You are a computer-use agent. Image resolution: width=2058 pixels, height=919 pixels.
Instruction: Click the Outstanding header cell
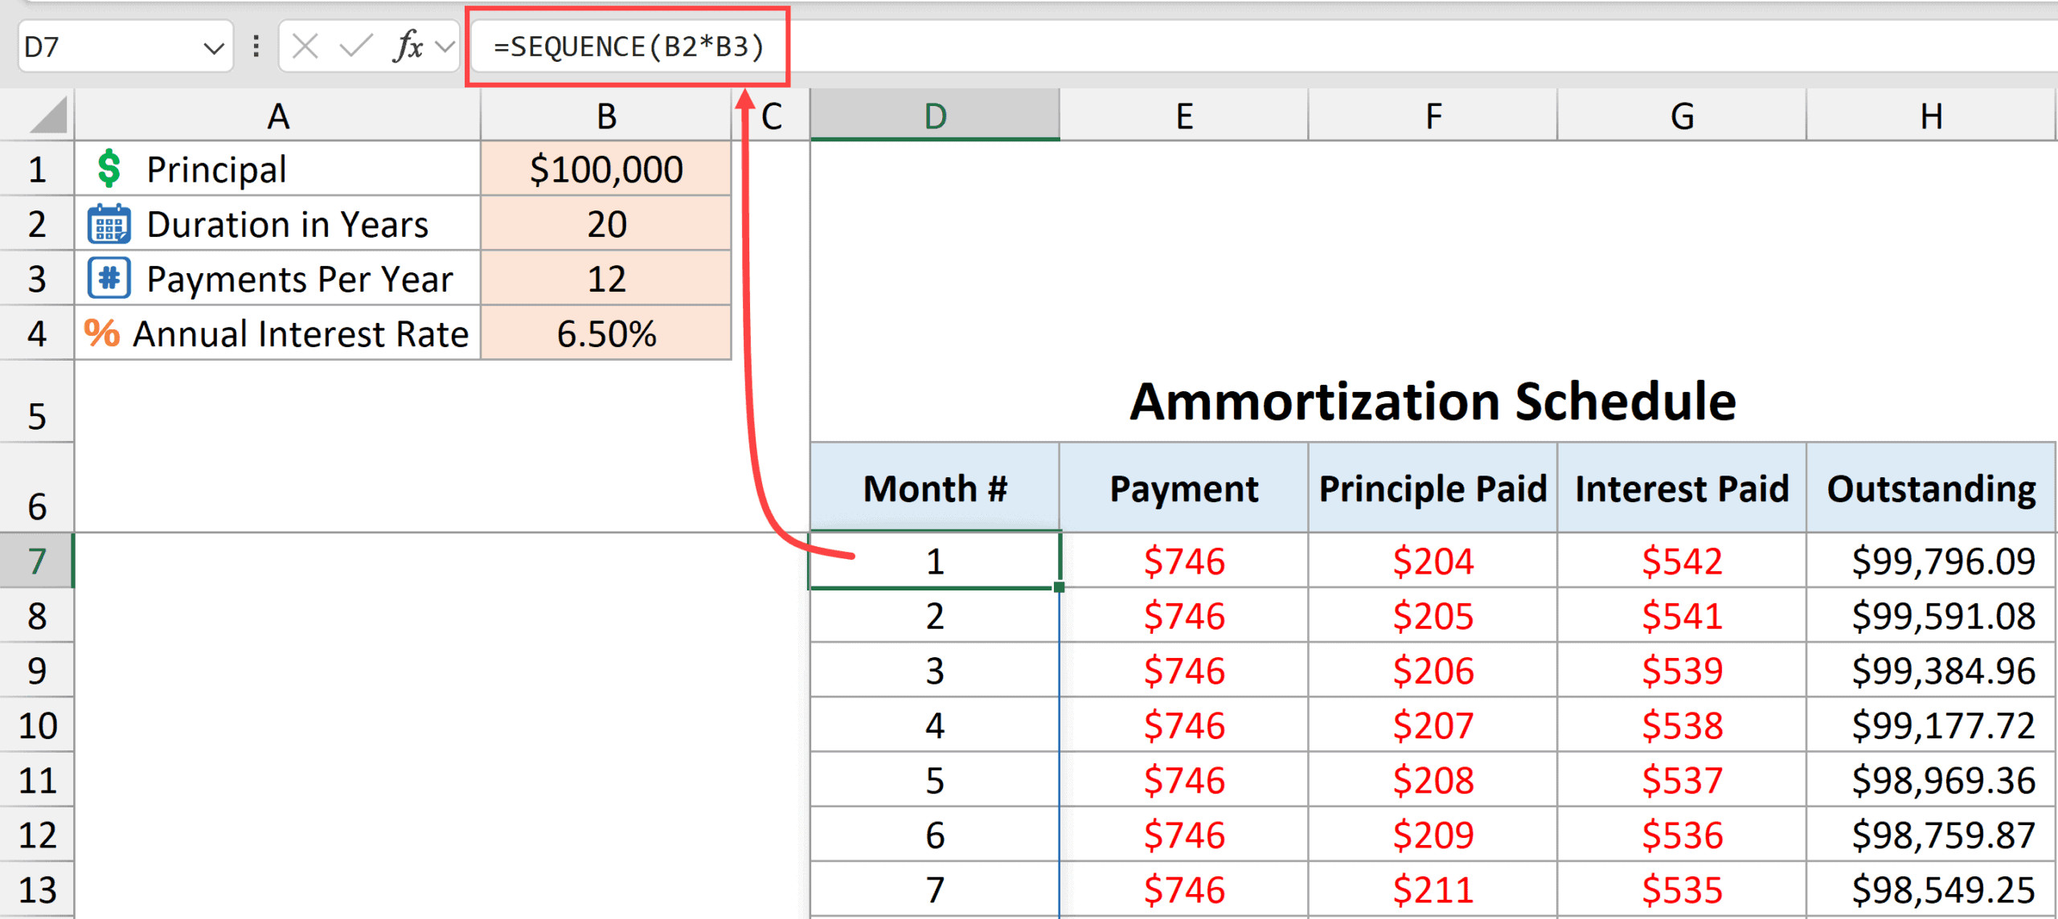pyautogui.click(x=1931, y=488)
